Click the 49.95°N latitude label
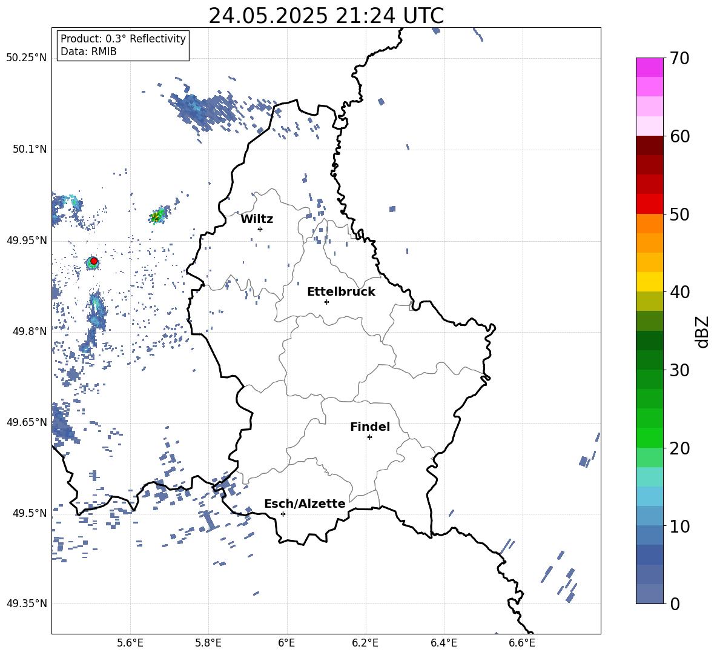This screenshot has height=655, width=717. click(27, 241)
